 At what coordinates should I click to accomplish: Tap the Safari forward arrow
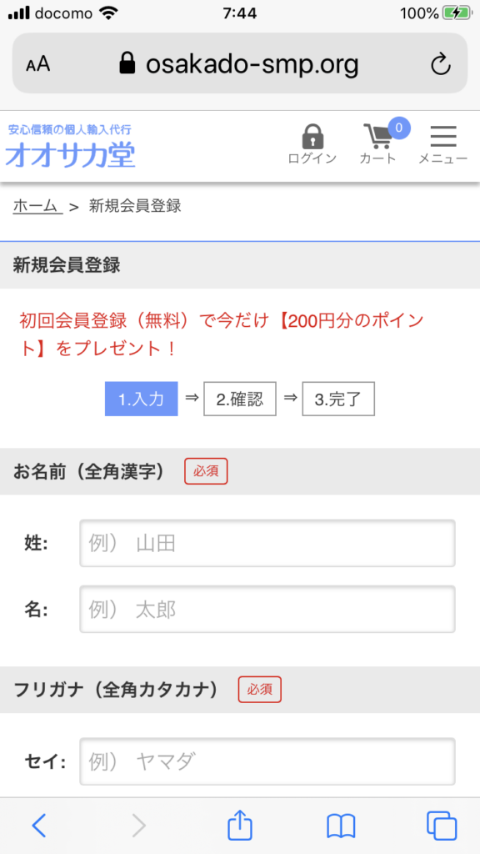click(x=139, y=826)
